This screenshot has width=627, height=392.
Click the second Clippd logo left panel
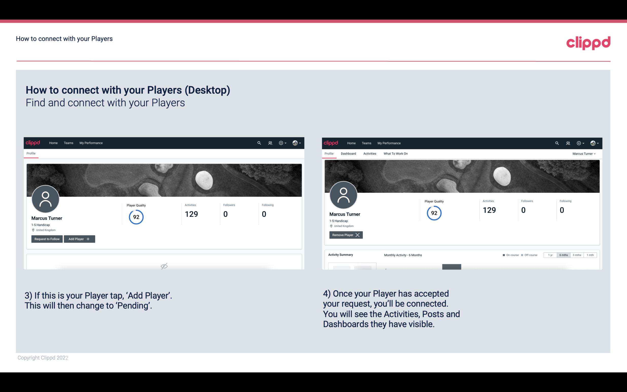(x=33, y=143)
